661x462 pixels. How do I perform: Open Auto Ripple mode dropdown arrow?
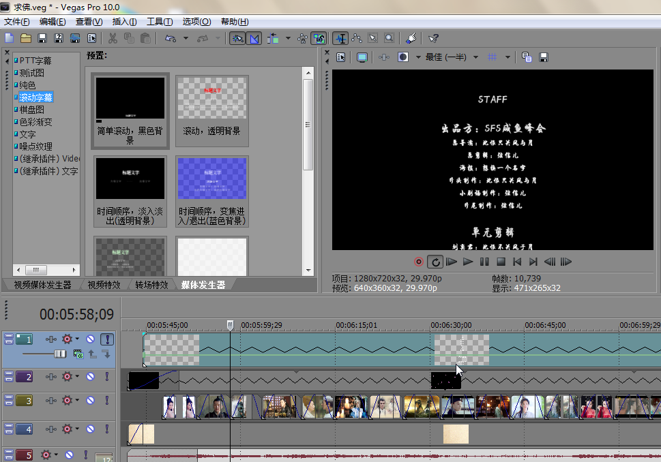coord(288,38)
